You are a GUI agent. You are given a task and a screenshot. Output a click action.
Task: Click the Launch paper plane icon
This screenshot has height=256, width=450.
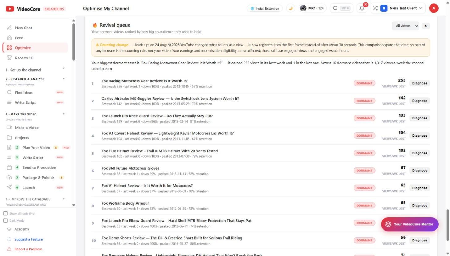pos(9,187)
